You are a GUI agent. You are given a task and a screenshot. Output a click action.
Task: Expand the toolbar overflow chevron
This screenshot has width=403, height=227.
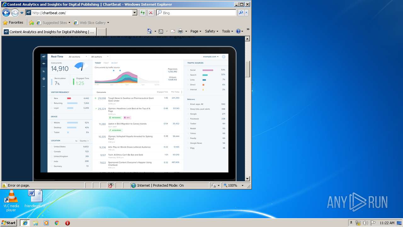click(x=248, y=29)
